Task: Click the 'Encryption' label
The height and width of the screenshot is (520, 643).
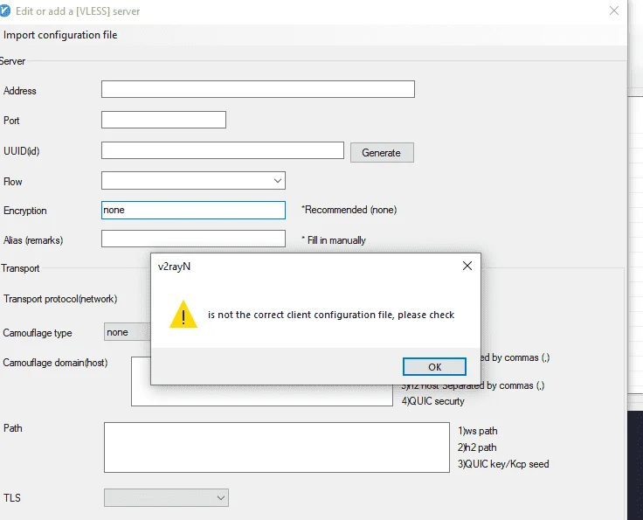Action: click(25, 211)
